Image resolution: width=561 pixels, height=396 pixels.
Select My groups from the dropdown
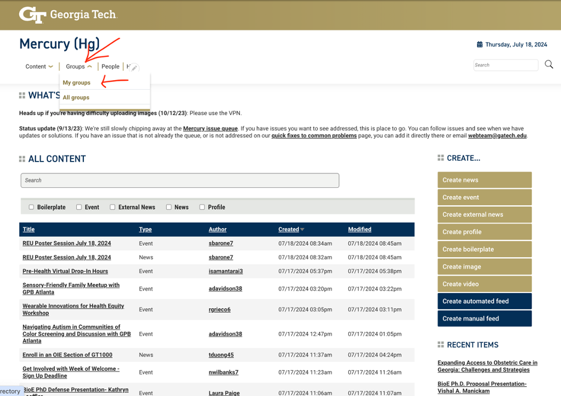point(77,83)
